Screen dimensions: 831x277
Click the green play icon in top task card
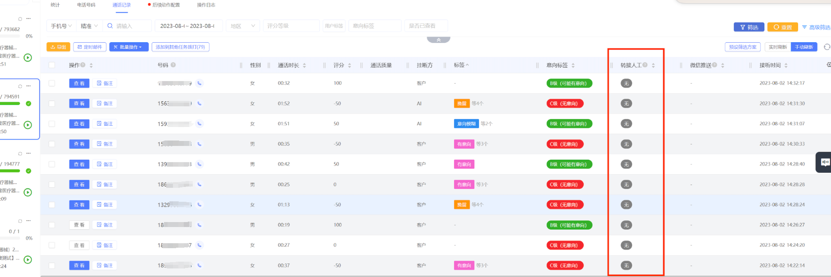28,58
